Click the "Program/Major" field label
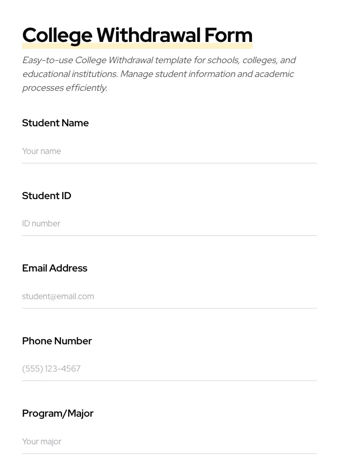 coord(58,413)
